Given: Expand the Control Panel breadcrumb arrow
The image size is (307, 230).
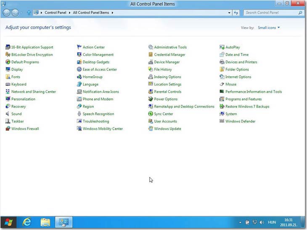Looking at the screenshot, I should click(70, 13).
